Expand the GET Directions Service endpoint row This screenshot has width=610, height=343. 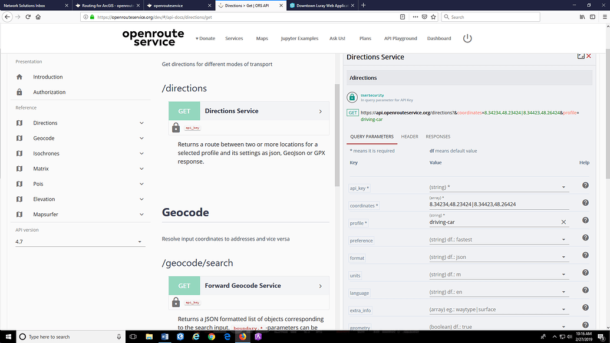(249, 111)
